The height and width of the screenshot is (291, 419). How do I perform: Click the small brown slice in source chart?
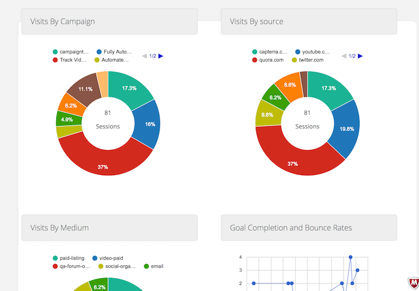pos(304,84)
